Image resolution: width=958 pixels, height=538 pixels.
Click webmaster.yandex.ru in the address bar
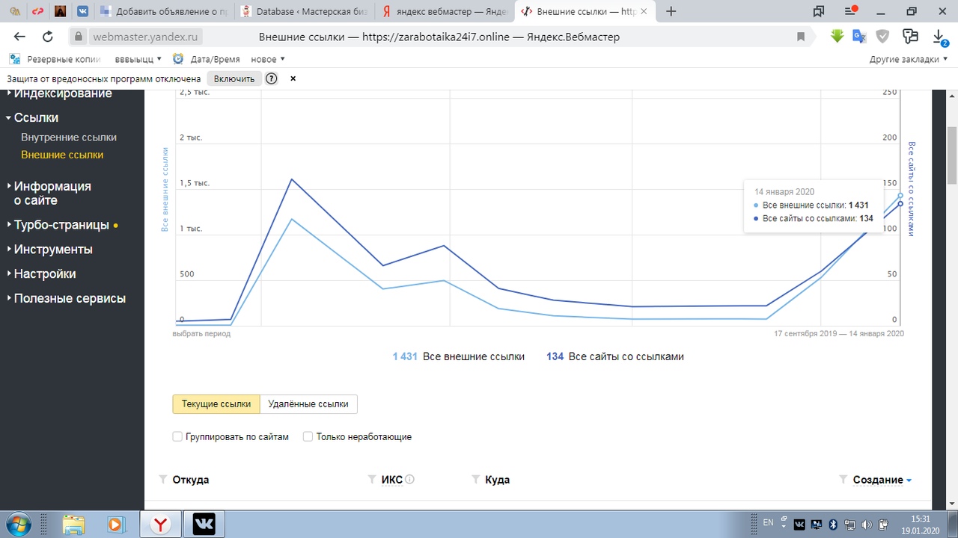coord(147,37)
